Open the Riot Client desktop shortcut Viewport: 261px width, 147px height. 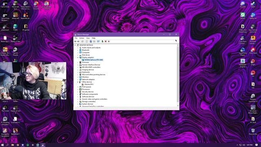coord(253,51)
